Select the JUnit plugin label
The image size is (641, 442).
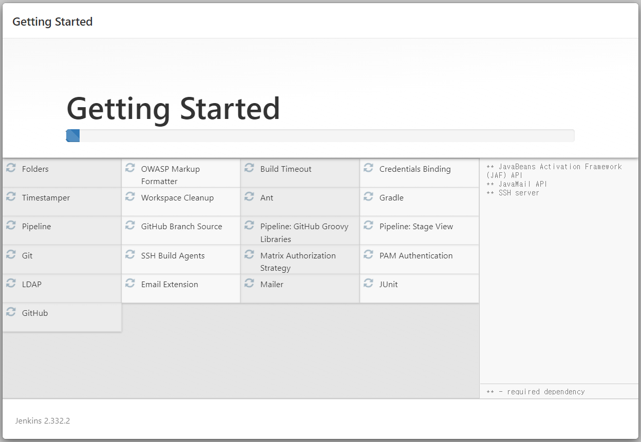click(x=388, y=284)
